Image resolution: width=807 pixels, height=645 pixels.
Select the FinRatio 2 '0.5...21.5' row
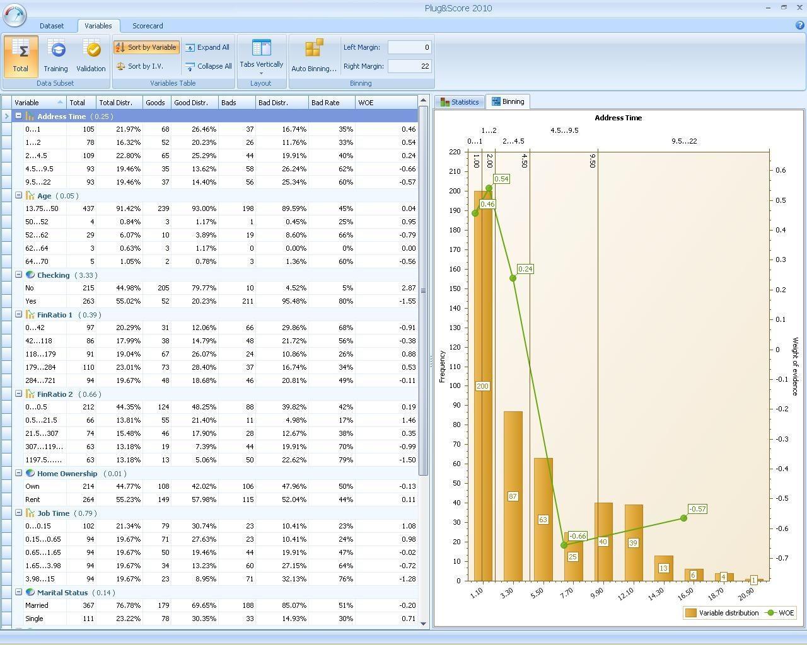215,420
